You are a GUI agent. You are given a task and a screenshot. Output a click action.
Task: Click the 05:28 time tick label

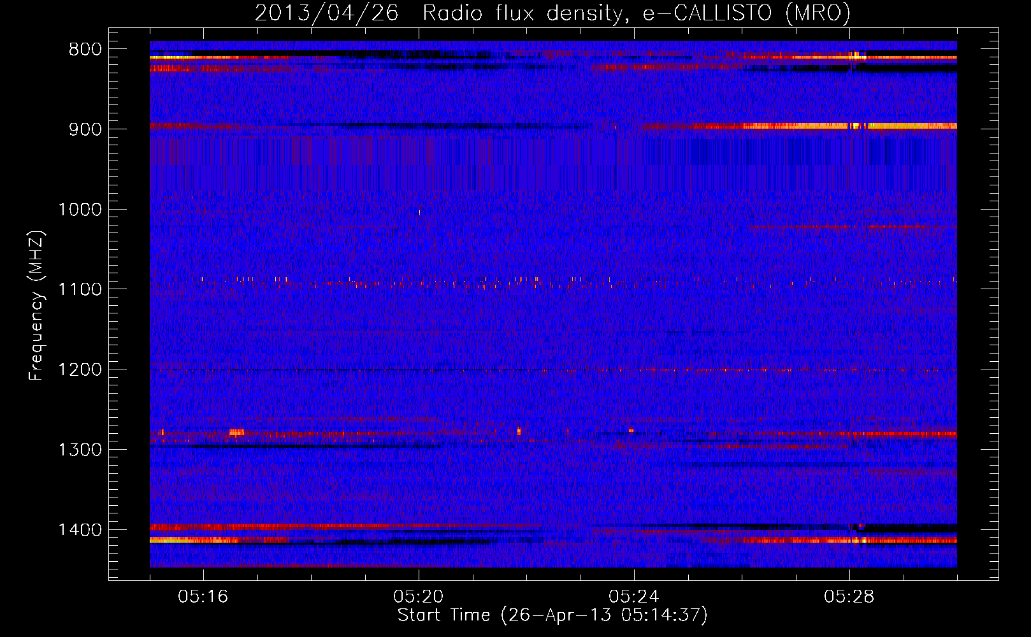[849, 597]
